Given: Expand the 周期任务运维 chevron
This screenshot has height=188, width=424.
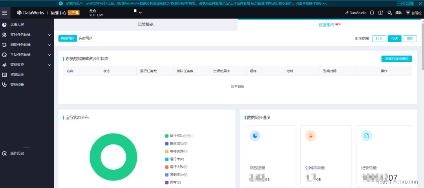Looking at the screenshot, I should tap(49, 45).
